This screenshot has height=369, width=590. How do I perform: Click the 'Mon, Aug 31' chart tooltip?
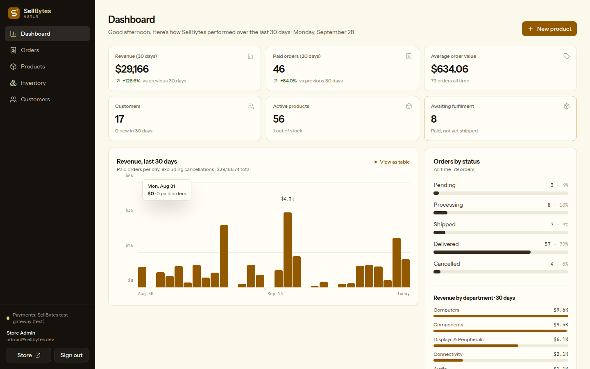(x=167, y=190)
